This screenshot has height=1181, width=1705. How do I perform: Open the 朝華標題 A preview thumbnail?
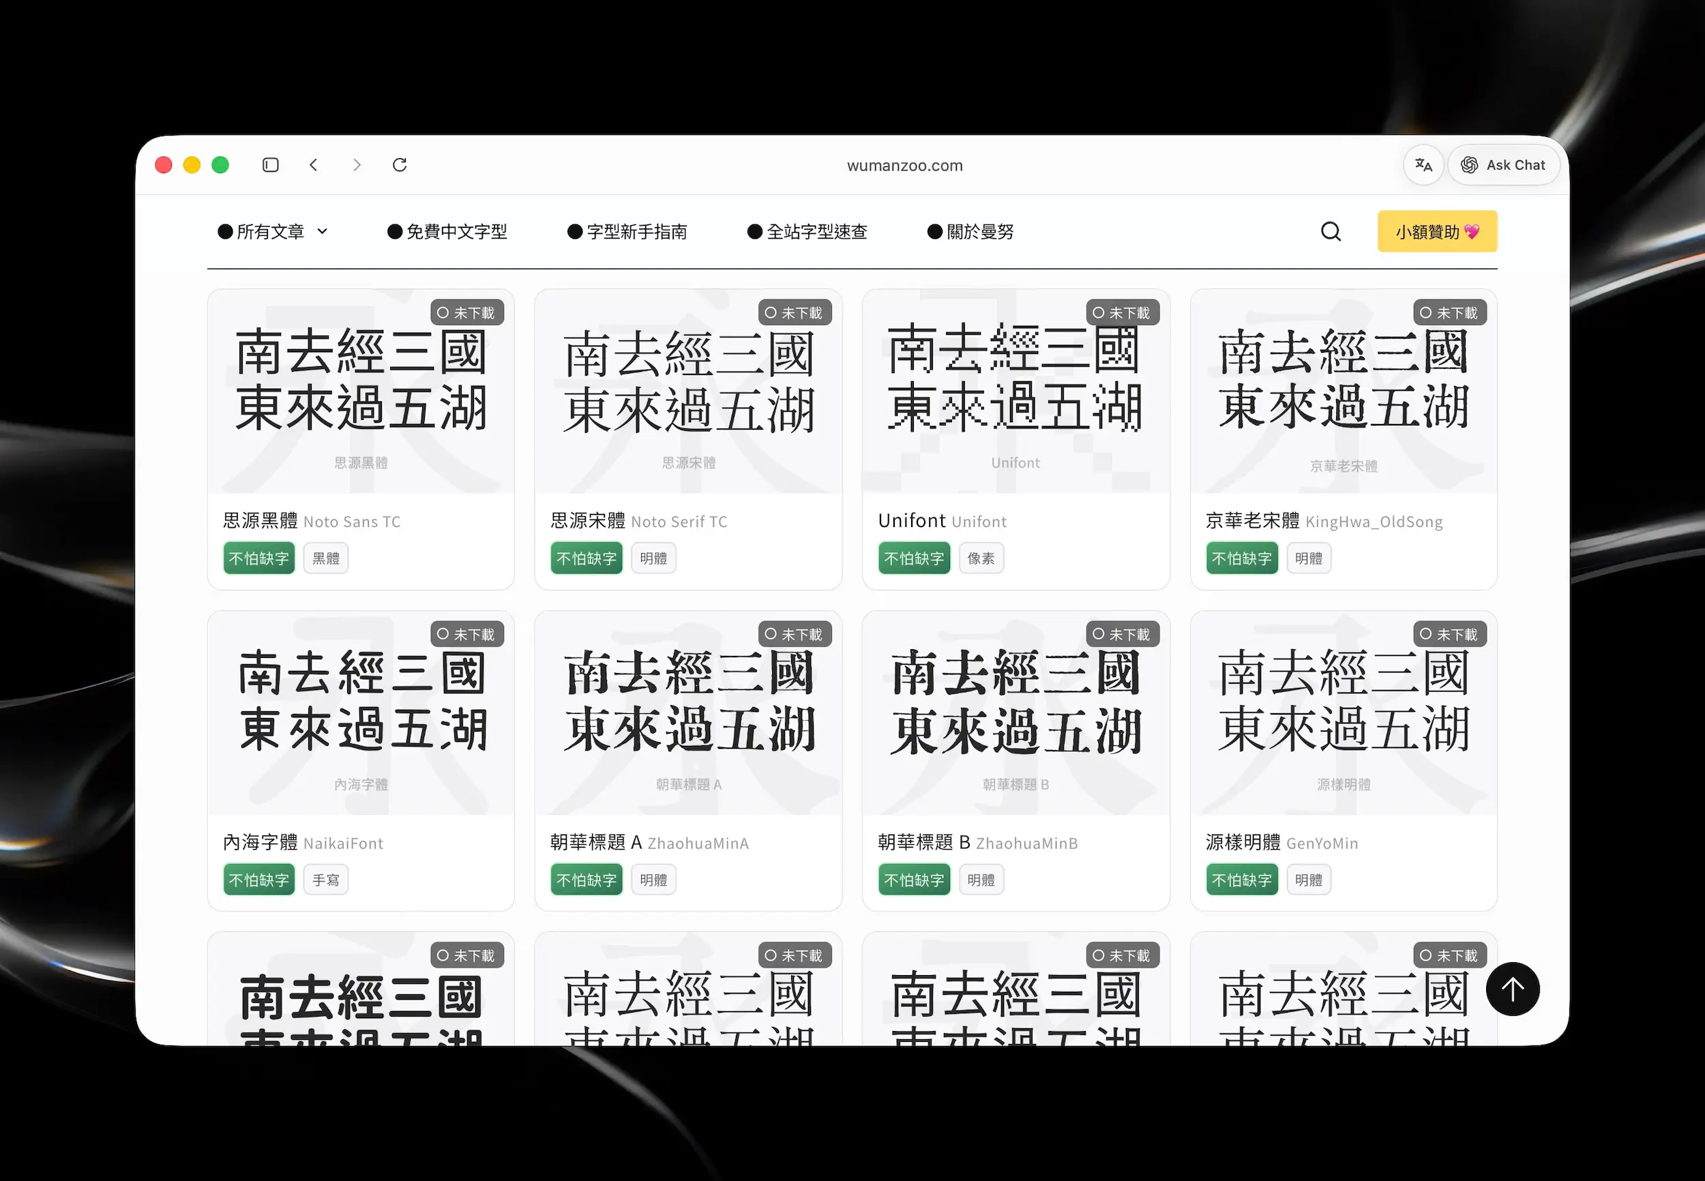tap(688, 713)
